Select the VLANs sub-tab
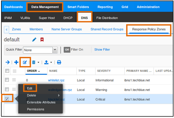 point(25,18)
